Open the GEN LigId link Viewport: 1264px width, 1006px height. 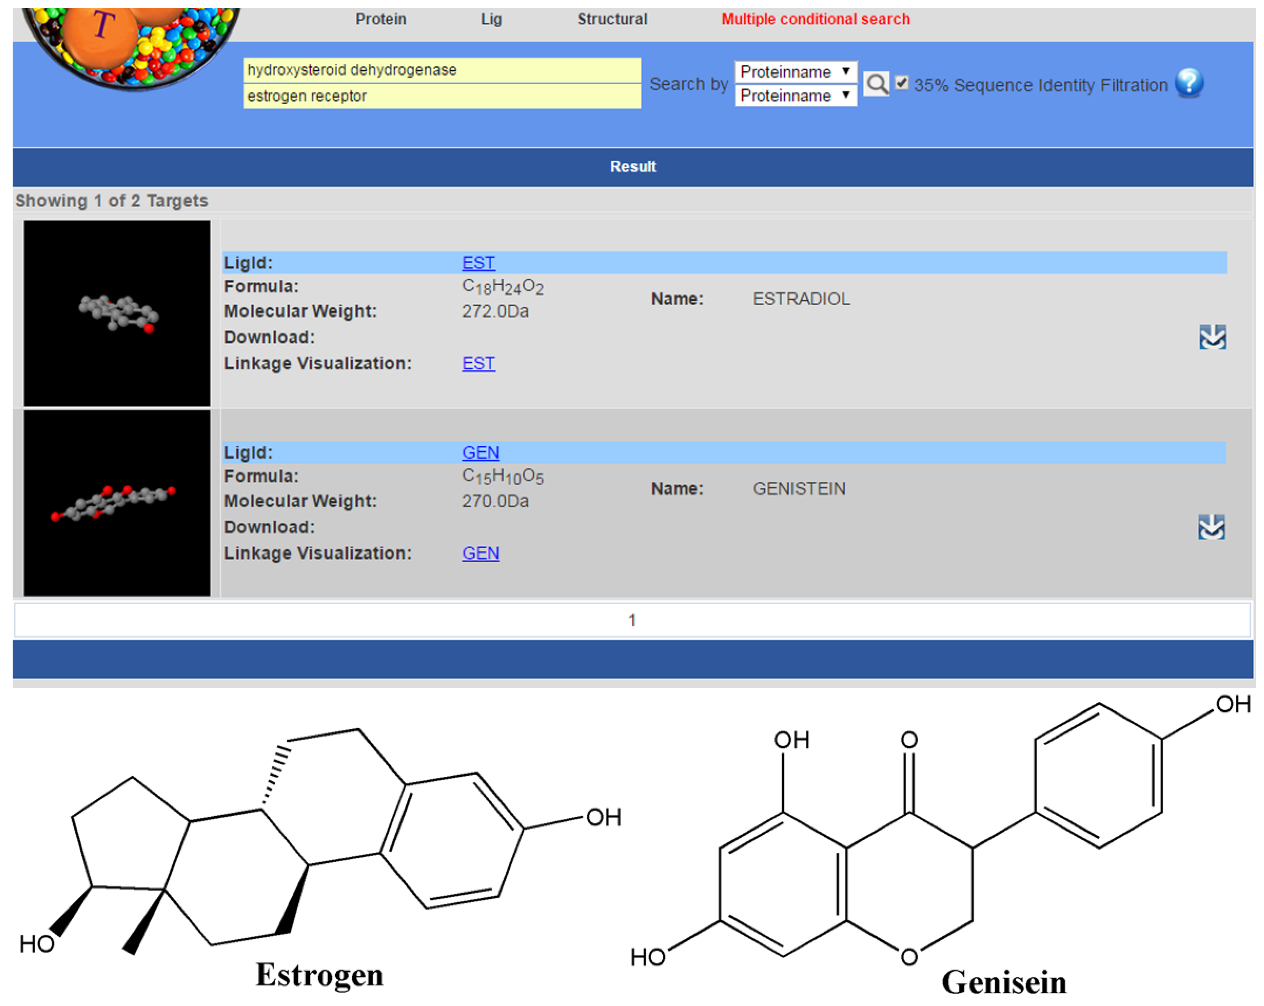480,452
